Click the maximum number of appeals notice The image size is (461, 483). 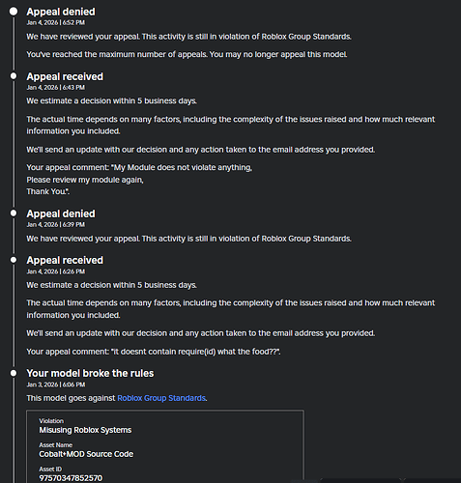pos(187,54)
